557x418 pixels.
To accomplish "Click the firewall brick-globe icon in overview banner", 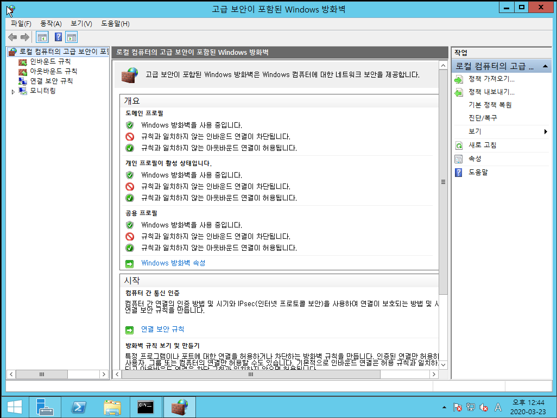I will click(x=129, y=75).
